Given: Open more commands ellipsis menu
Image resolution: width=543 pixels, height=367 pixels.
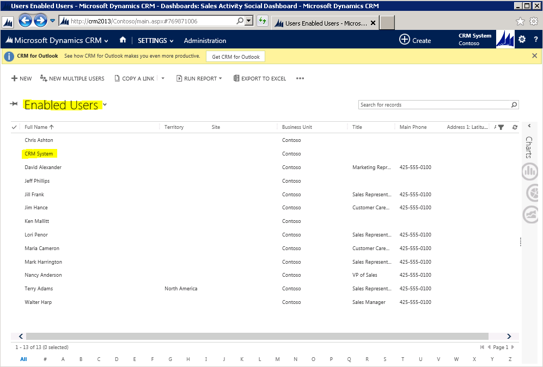Looking at the screenshot, I should coord(300,78).
